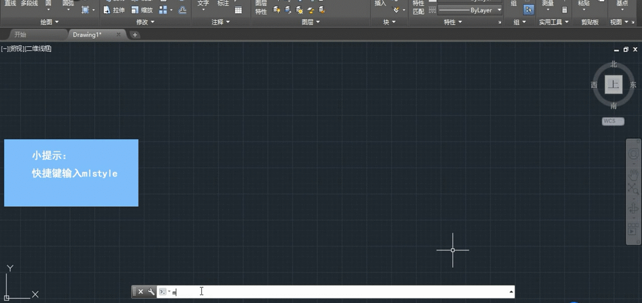The image size is (642, 303).
Task: Switch to the 开始 (Start) tab
Action: coord(20,35)
